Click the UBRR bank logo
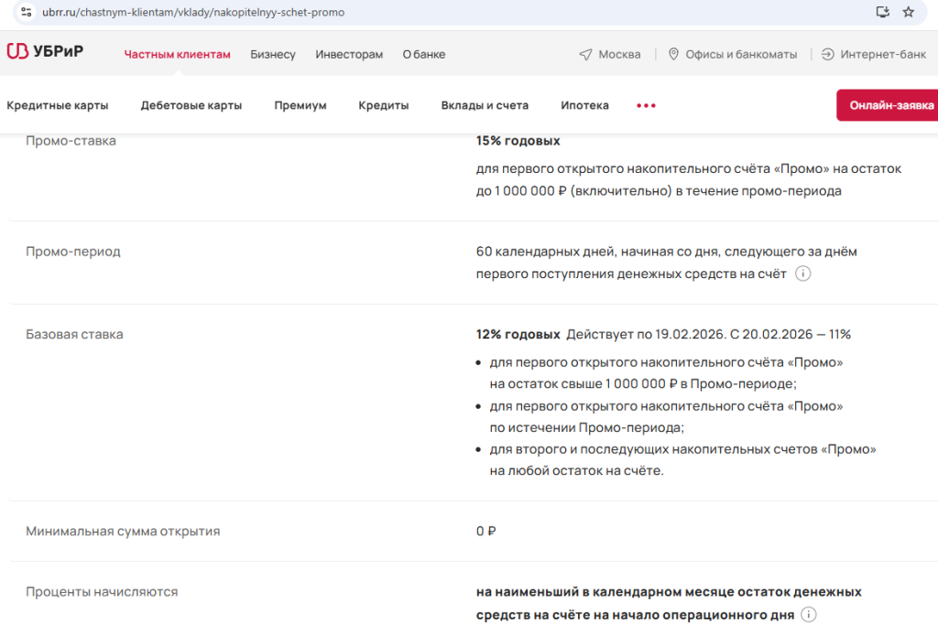The image size is (938, 624). [x=45, y=52]
